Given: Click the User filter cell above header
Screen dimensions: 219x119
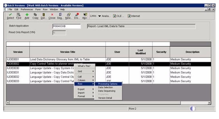Looking at the screenshot, I should tap(117, 44).
